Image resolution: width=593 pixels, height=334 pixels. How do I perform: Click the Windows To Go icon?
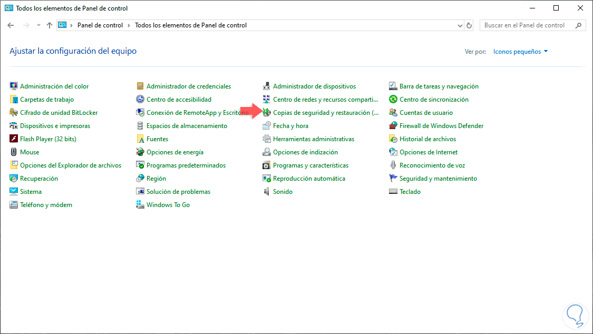140,205
